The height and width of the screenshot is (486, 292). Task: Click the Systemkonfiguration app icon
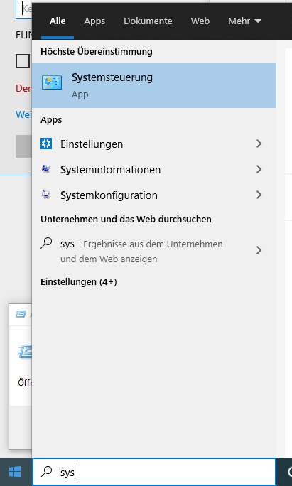coord(46,195)
